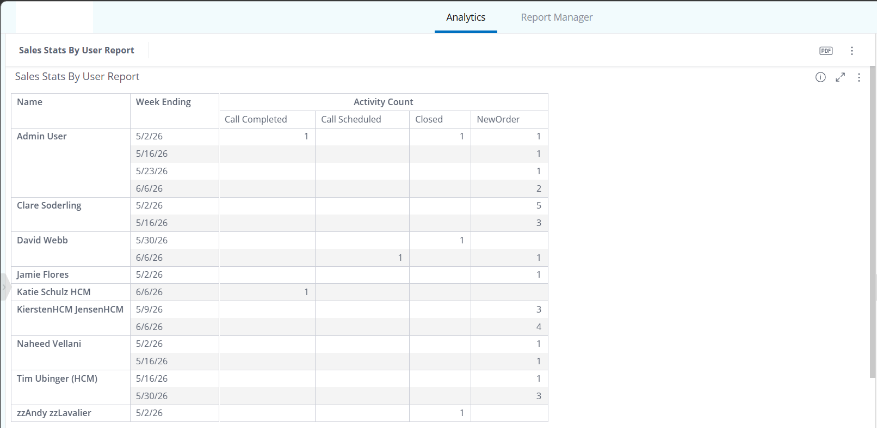Click KierstenHCM's NewOrder value 4
Screen dimensions: 877x428
[x=509, y=327]
